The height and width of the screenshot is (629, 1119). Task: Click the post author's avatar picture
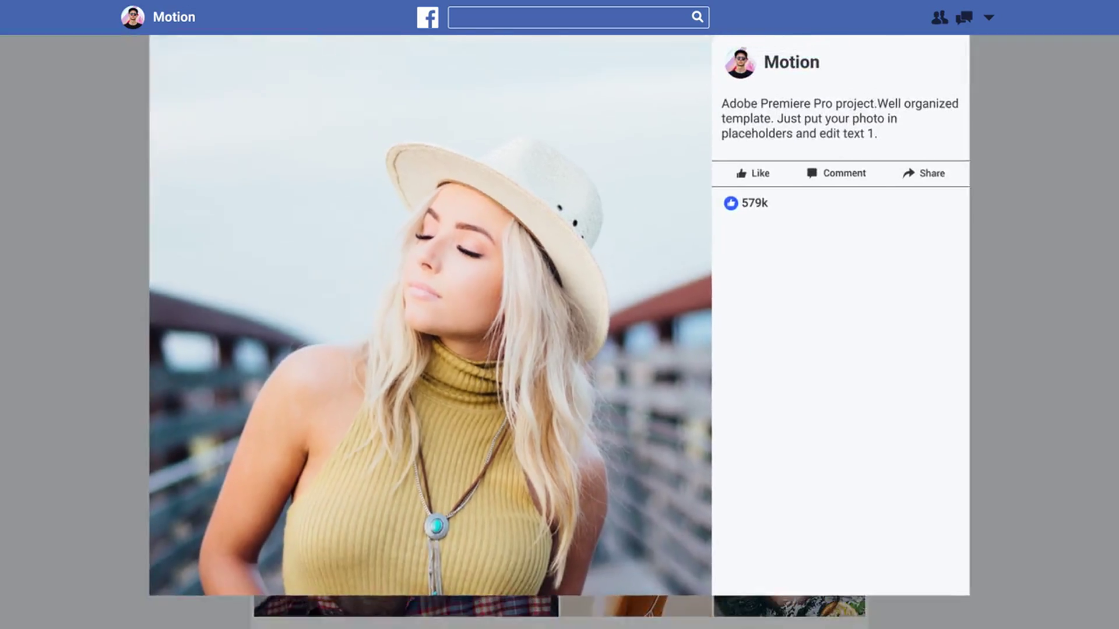coord(740,63)
